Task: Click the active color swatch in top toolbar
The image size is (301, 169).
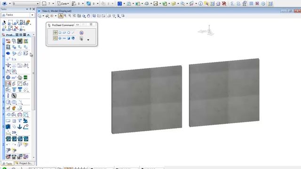Action: [44, 4]
